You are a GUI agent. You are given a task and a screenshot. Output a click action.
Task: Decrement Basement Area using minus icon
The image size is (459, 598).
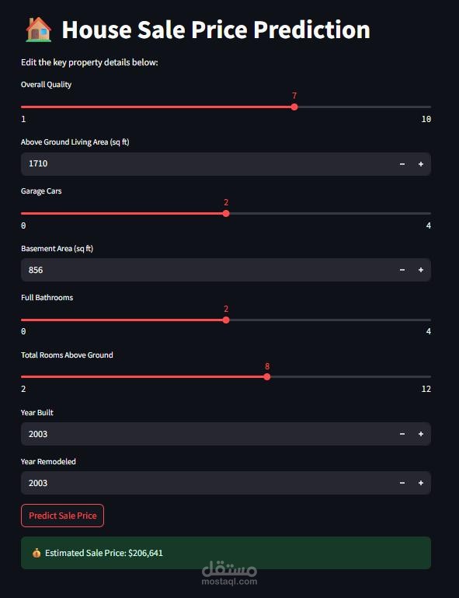[402, 270]
